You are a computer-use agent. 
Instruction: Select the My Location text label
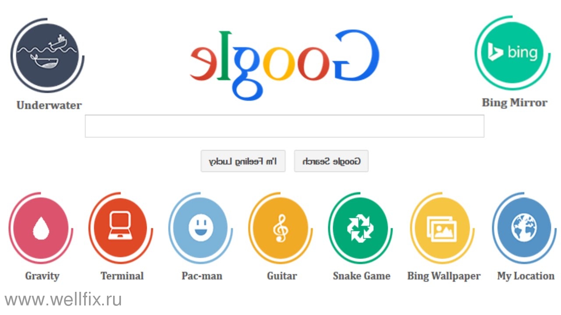(526, 276)
